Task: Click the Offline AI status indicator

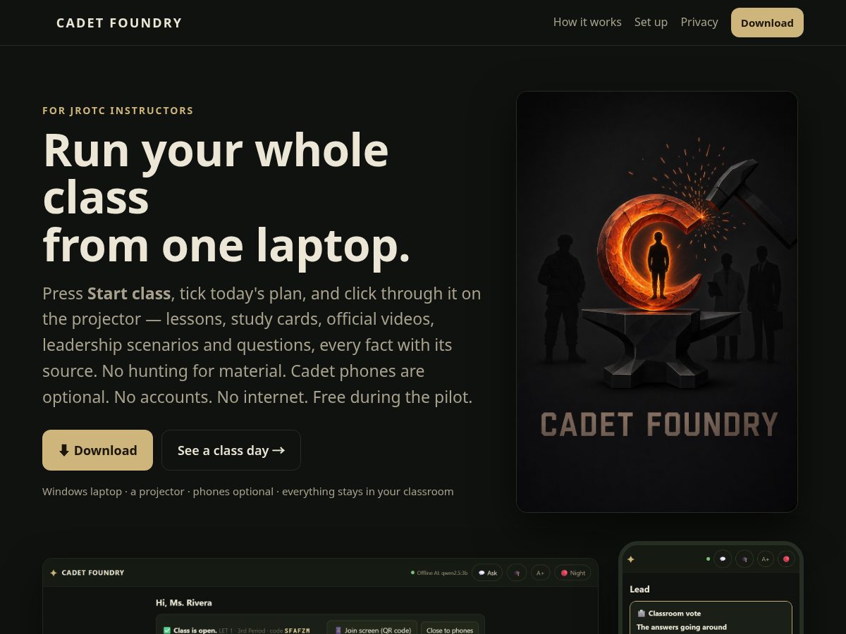Action: pyautogui.click(x=439, y=573)
